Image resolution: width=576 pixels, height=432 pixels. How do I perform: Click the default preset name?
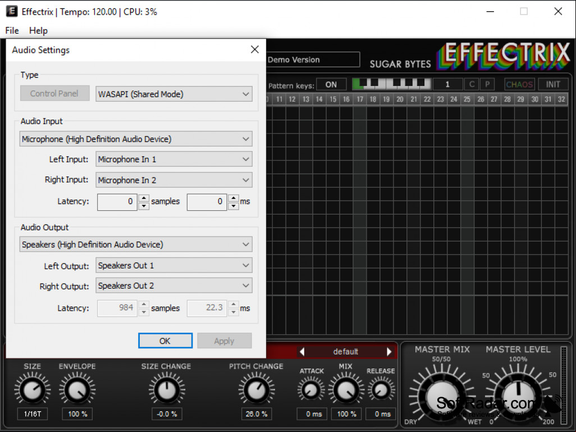[346, 352]
